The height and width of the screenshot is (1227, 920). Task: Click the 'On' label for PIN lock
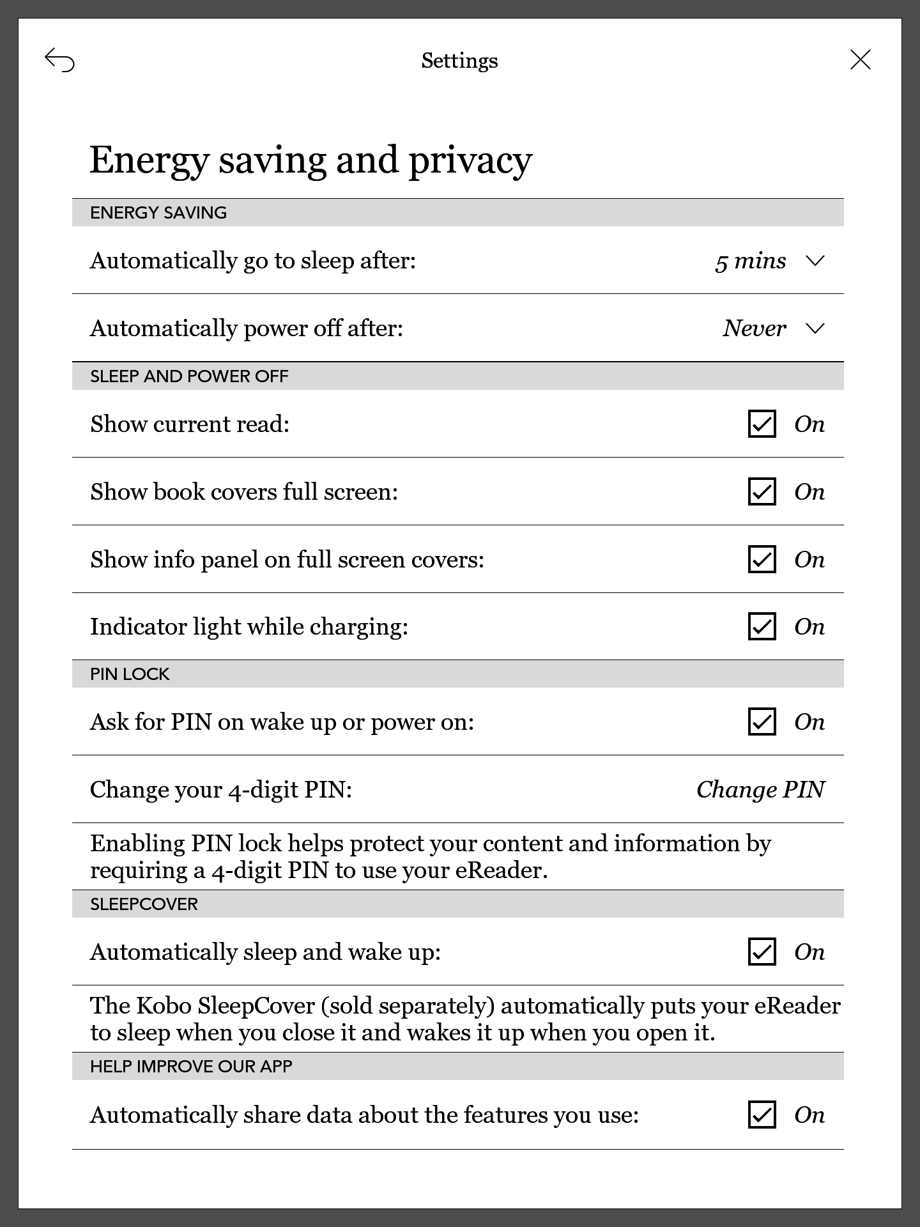click(809, 722)
